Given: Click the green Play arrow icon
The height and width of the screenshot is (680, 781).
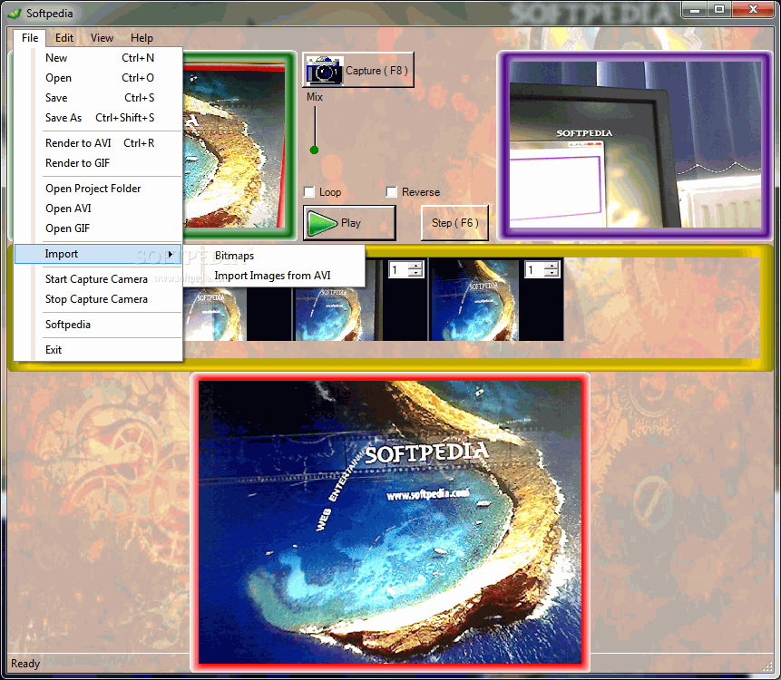Looking at the screenshot, I should (322, 224).
